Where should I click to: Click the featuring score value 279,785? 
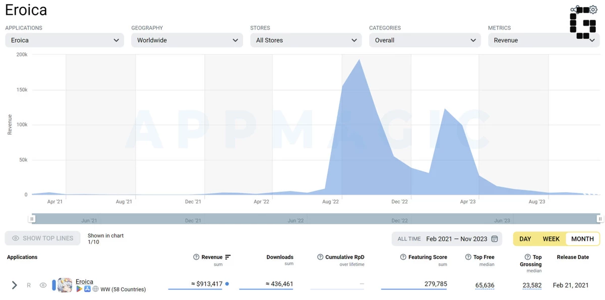436,284
